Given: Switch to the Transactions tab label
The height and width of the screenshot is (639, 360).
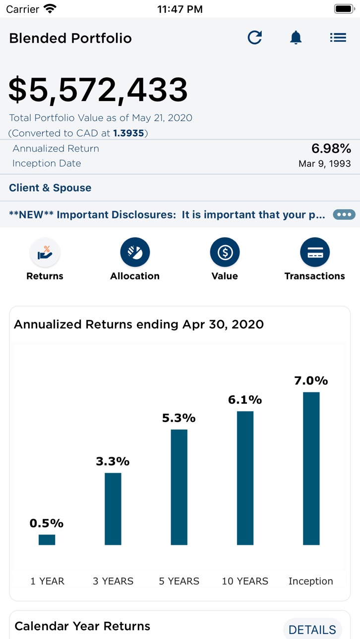Looking at the screenshot, I should coord(315,276).
